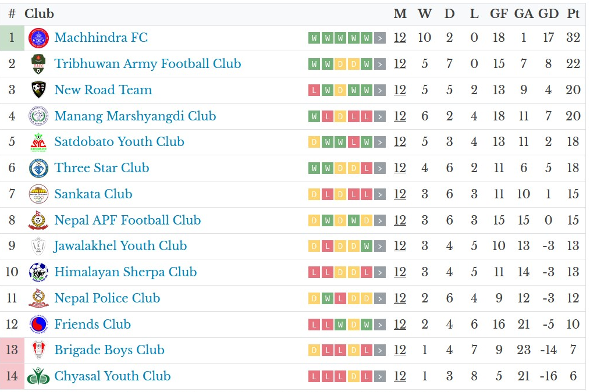Click the first green W badge for Machhindra FC
This screenshot has height=392, width=590.
coord(314,38)
